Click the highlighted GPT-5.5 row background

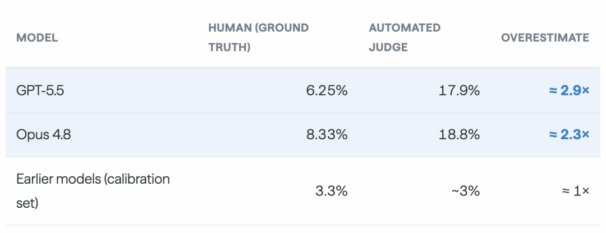click(303, 91)
